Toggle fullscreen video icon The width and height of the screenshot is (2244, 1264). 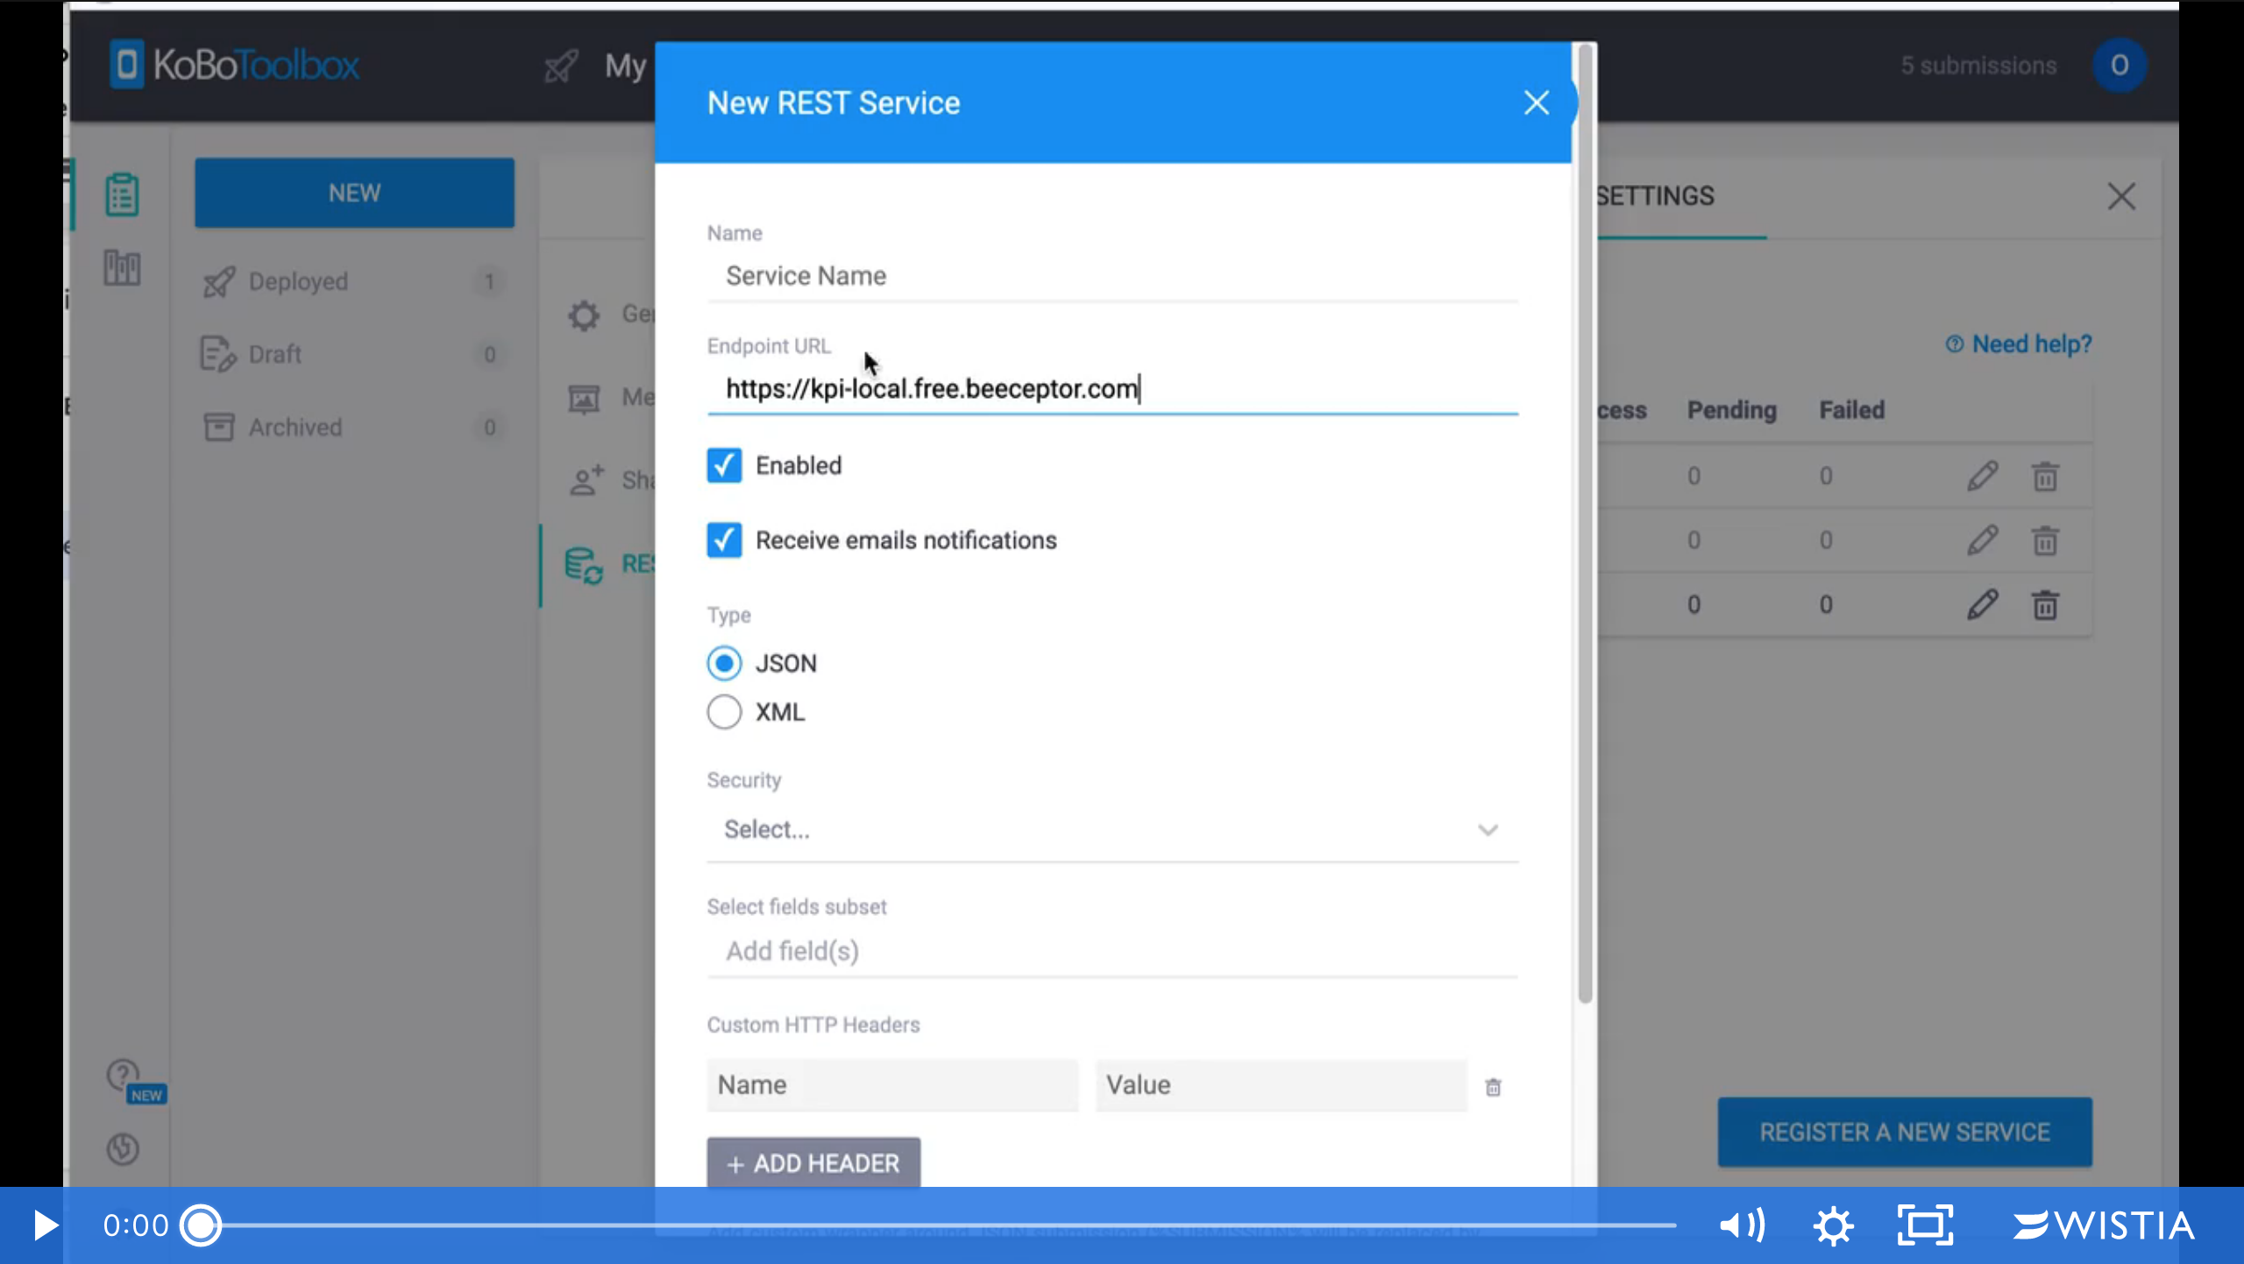click(1925, 1225)
